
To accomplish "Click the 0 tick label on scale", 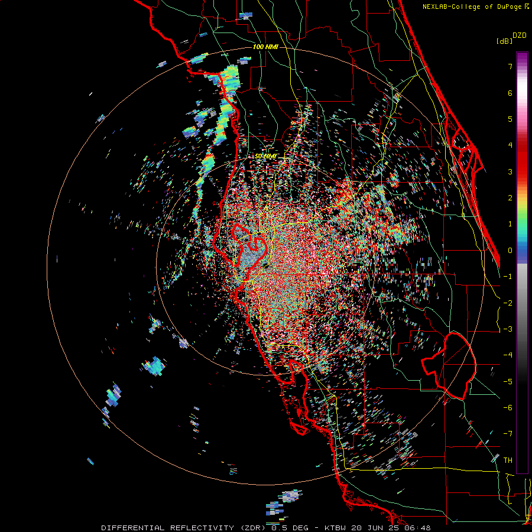I will click(510, 251).
